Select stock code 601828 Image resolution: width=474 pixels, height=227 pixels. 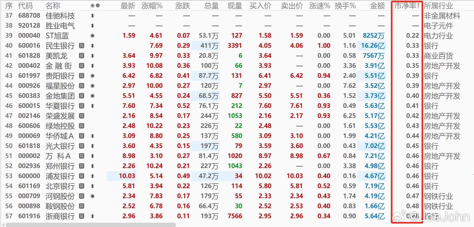tap(29, 56)
